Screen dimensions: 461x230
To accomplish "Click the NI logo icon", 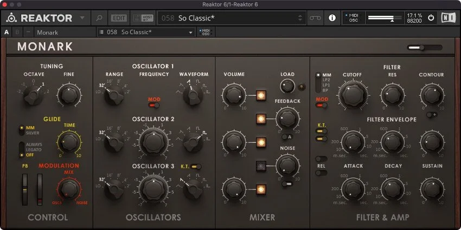I will pos(449,18).
